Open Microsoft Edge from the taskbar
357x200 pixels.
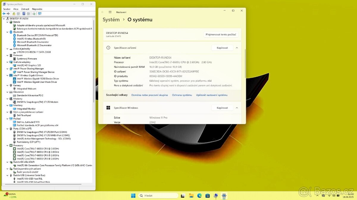[x=200, y=196]
